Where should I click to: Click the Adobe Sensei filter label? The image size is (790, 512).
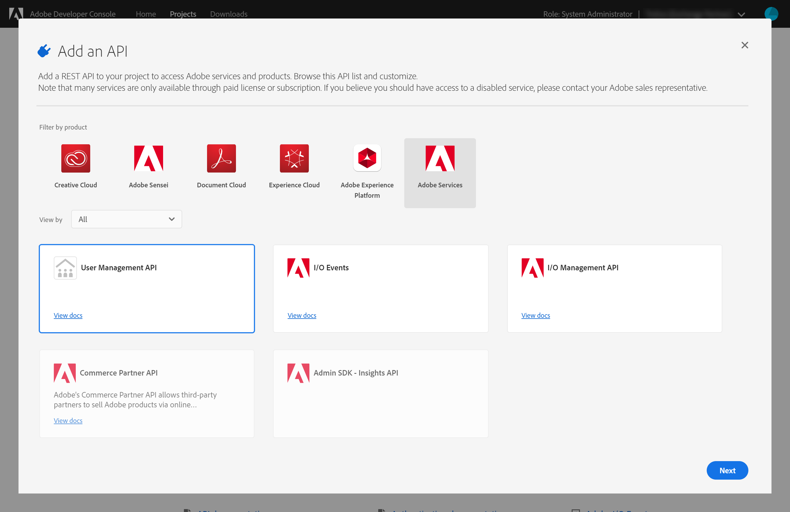click(148, 185)
